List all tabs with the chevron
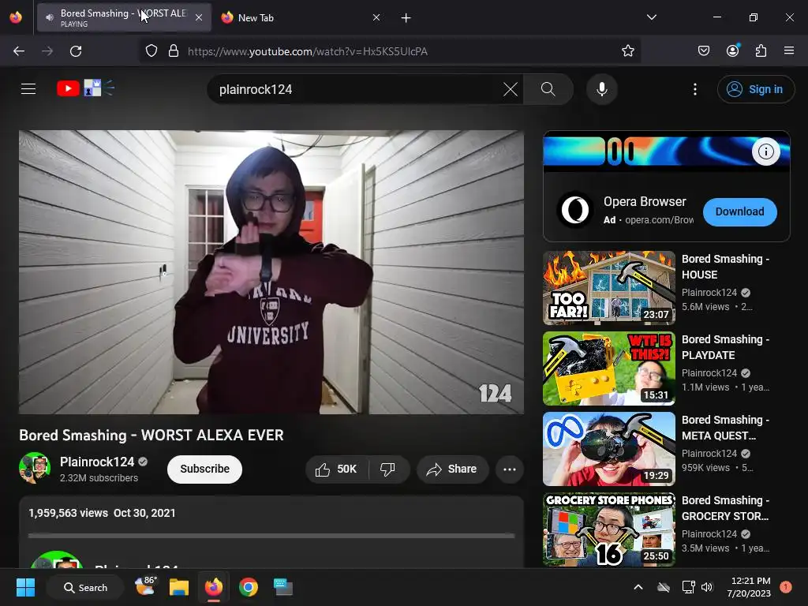 coord(651,17)
